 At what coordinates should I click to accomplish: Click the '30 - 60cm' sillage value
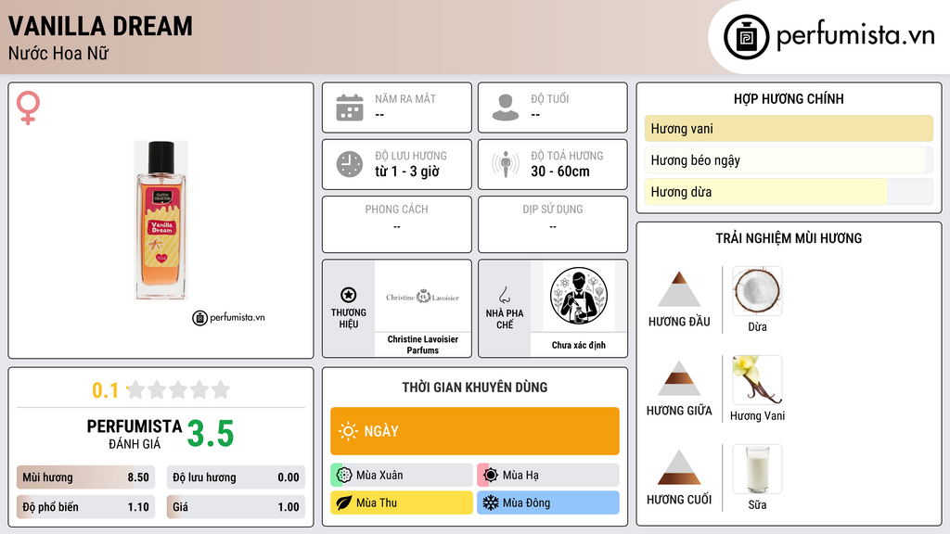click(560, 172)
